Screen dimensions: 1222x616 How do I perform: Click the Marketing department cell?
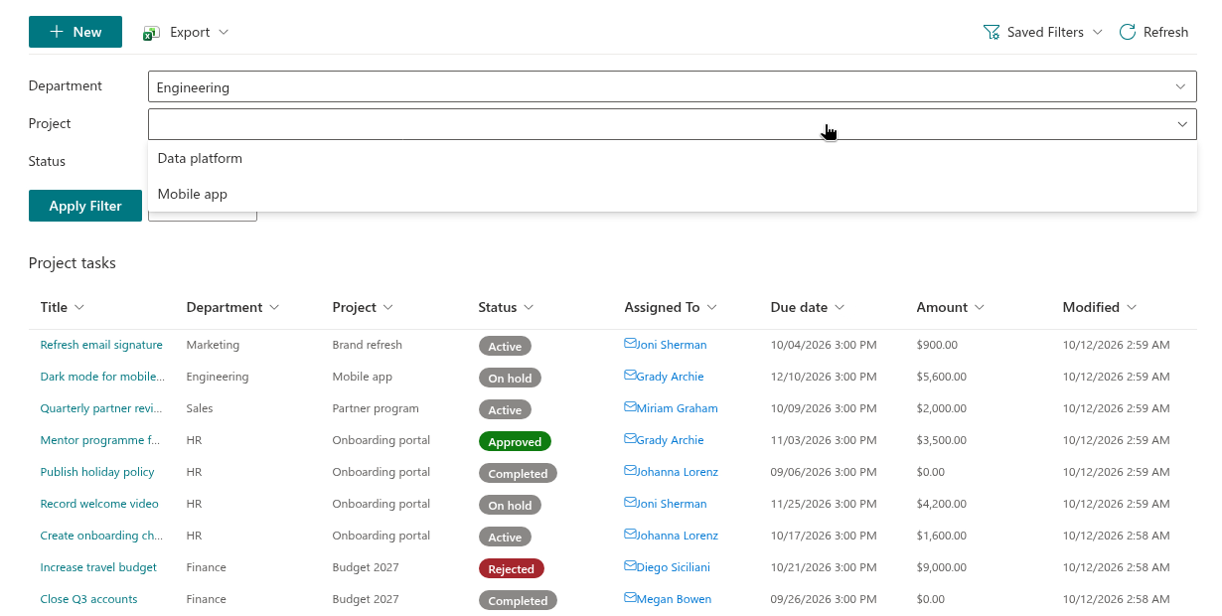[213, 345]
